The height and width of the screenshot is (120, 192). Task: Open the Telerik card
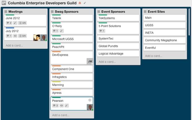tap(72, 18)
